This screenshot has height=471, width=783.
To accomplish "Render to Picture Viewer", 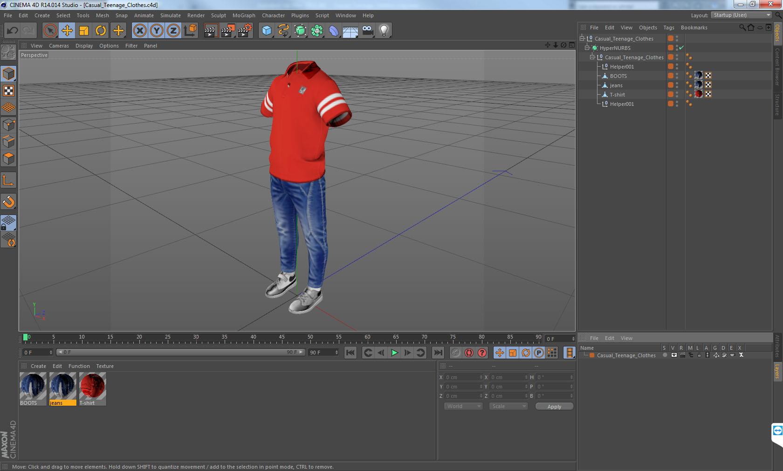I will [227, 31].
